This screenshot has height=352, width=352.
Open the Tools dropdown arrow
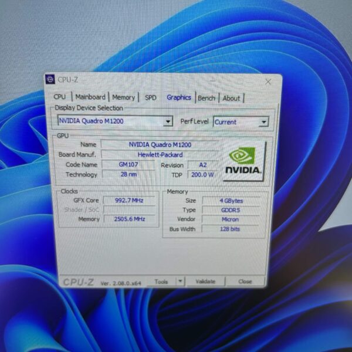[x=180, y=281]
